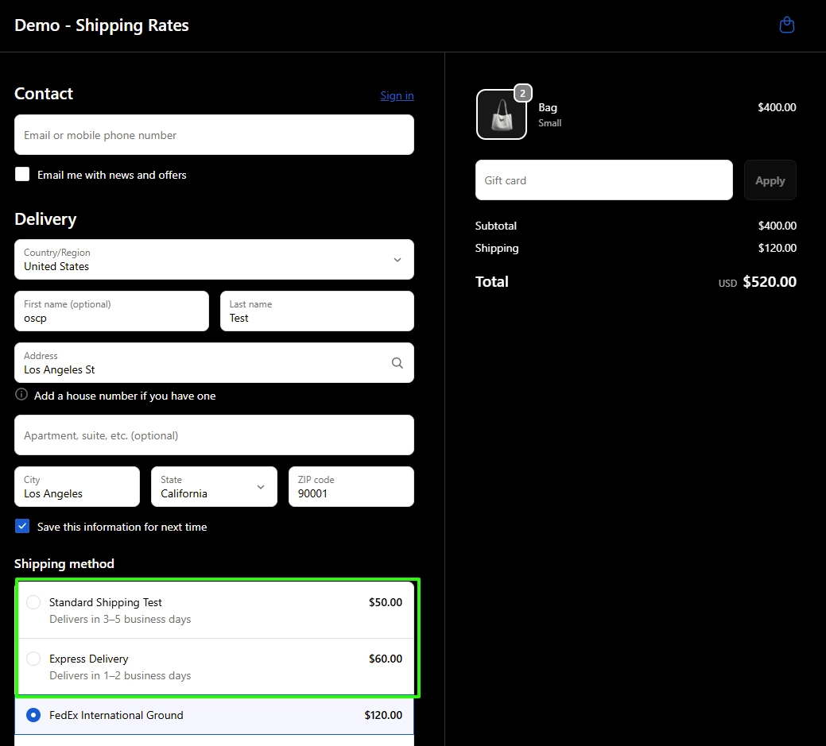Focus the Email or mobile phone number field
This screenshot has width=826, height=746.
[214, 135]
